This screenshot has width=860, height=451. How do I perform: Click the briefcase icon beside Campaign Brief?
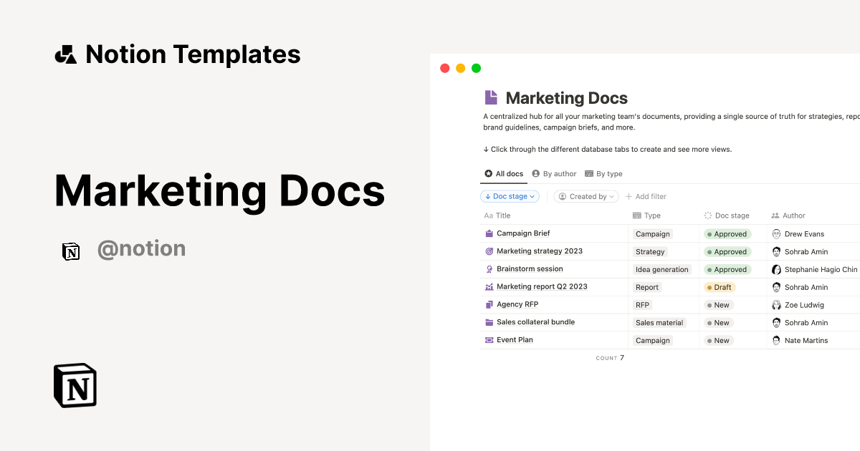click(x=490, y=233)
